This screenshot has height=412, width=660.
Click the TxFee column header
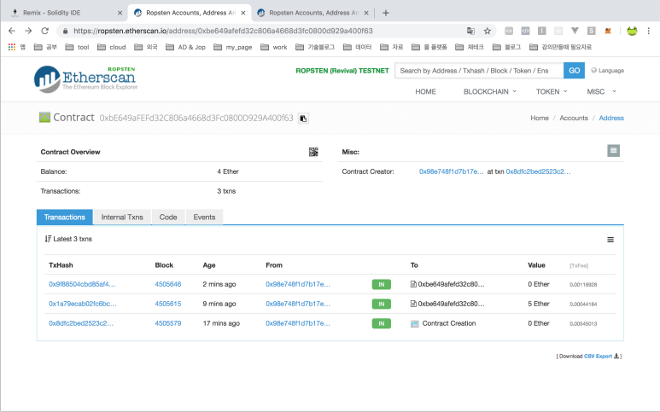[579, 265]
